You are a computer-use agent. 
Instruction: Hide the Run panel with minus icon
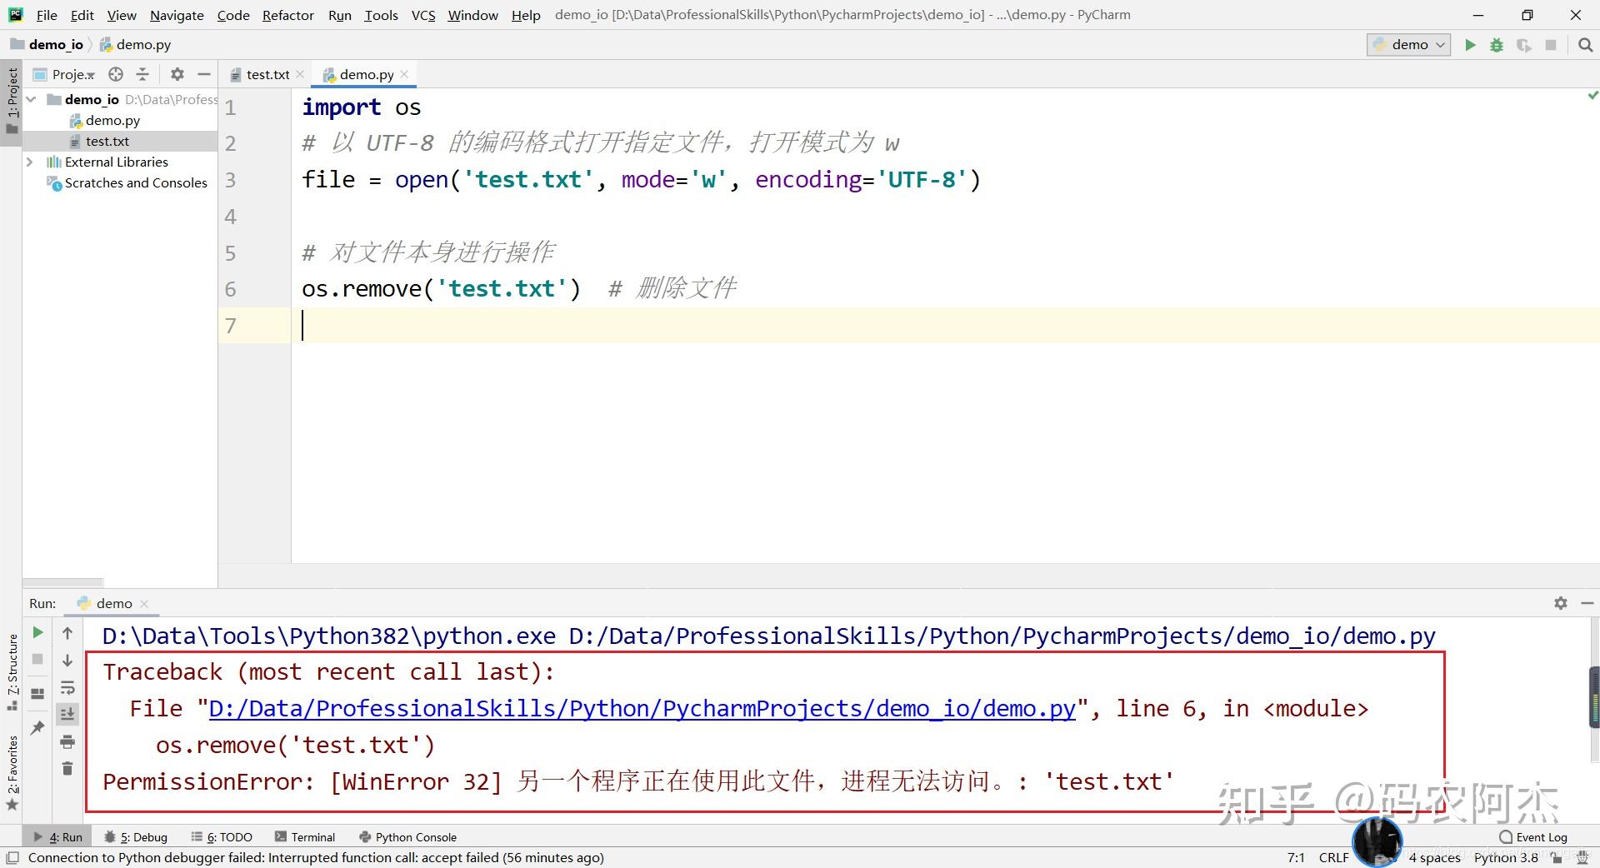1587,603
